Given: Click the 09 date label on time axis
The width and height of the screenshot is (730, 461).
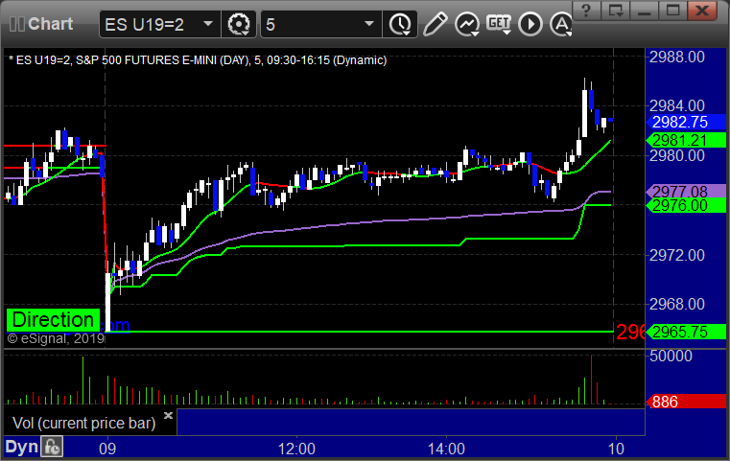Looking at the screenshot, I should (x=107, y=449).
